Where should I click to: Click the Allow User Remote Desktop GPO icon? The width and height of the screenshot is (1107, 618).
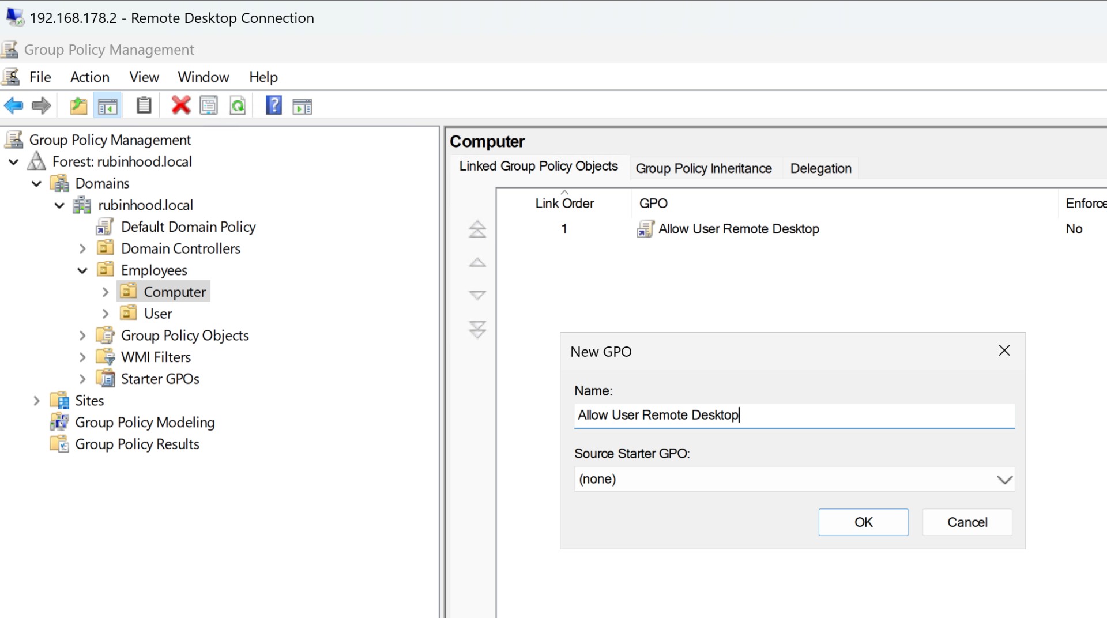tap(645, 229)
